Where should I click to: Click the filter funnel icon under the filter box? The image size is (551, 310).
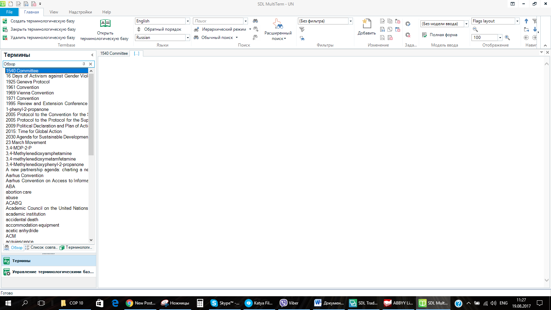tap(302, 30)
